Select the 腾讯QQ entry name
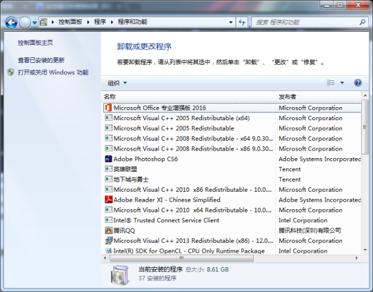The width and height of the screenshot is (373, 292). click(x=124, y=230)
